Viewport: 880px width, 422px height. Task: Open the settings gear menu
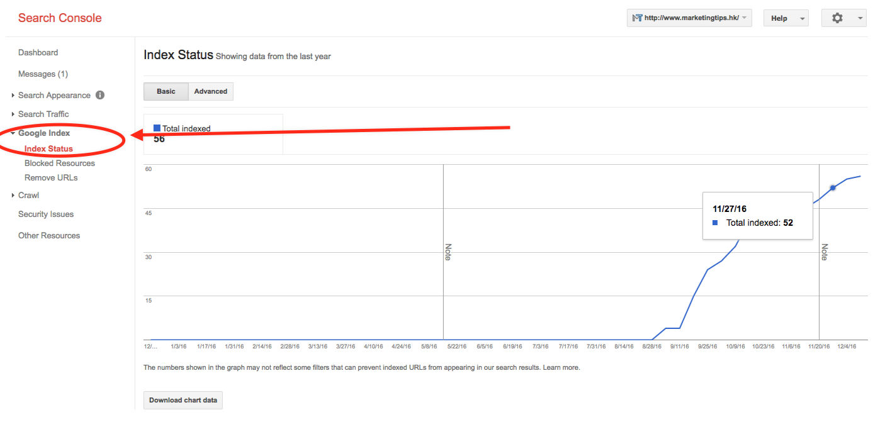(843, 18)
